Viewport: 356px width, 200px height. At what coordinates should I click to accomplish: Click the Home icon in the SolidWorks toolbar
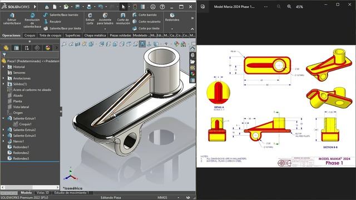click(47, 7)
